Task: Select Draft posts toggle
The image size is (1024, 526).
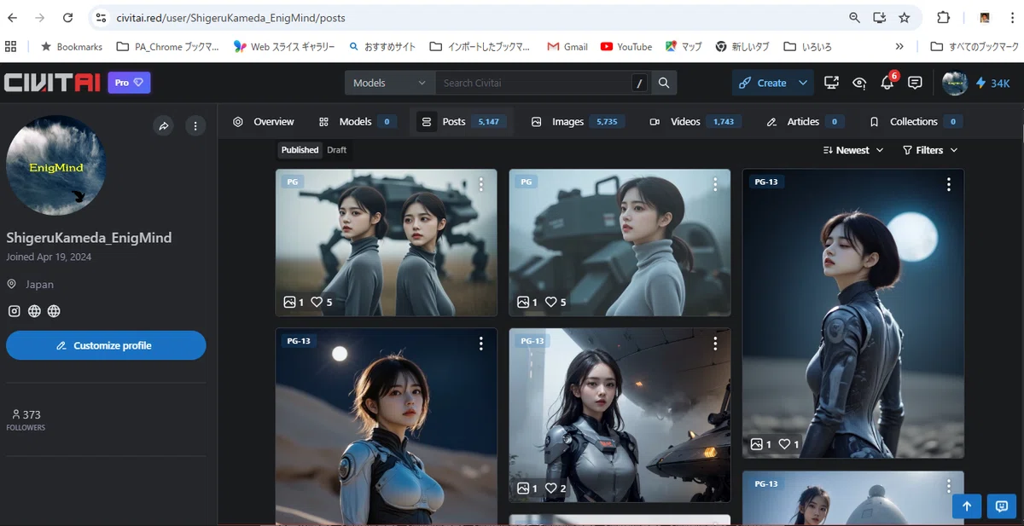Action: click(337, 150)
